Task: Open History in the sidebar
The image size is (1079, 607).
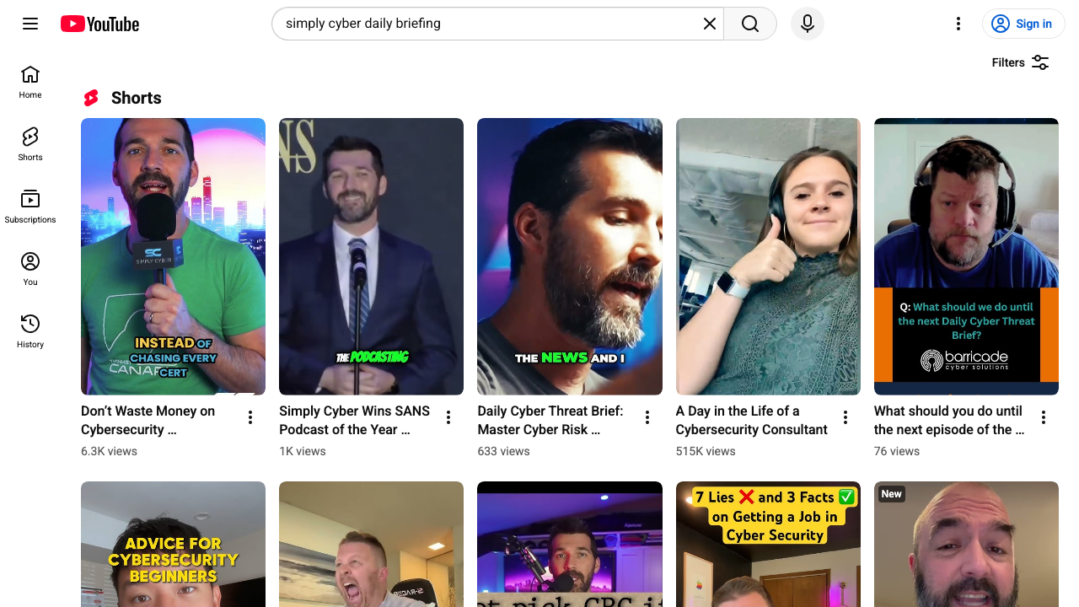Action: (x=30, y=331)
